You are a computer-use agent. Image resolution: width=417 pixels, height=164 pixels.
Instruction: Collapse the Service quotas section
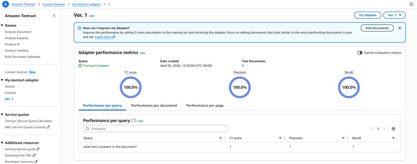pos(2,115)
